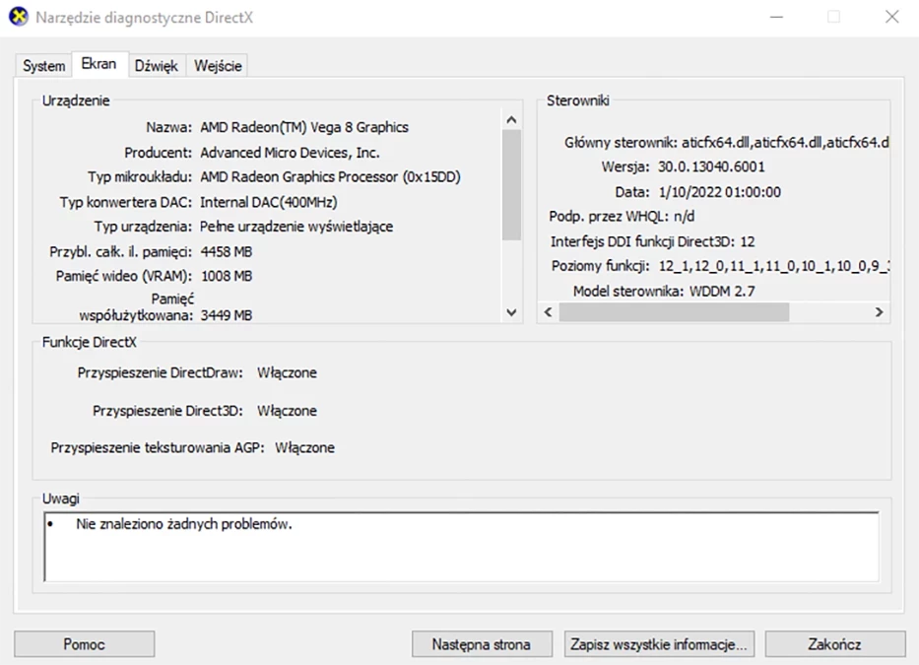Select the Ekran tab
This screenshot has width=919, height=665.
[x=98, y=64]
